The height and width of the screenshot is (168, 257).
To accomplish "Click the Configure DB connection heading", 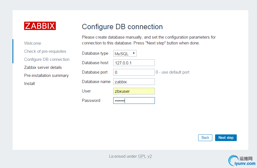I will point(122,27).
